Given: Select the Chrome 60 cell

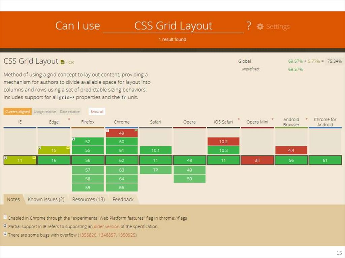Looking at the screenshot, I should 122,142.
